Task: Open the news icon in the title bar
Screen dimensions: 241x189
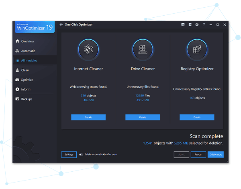Action: tap(190, 25)
